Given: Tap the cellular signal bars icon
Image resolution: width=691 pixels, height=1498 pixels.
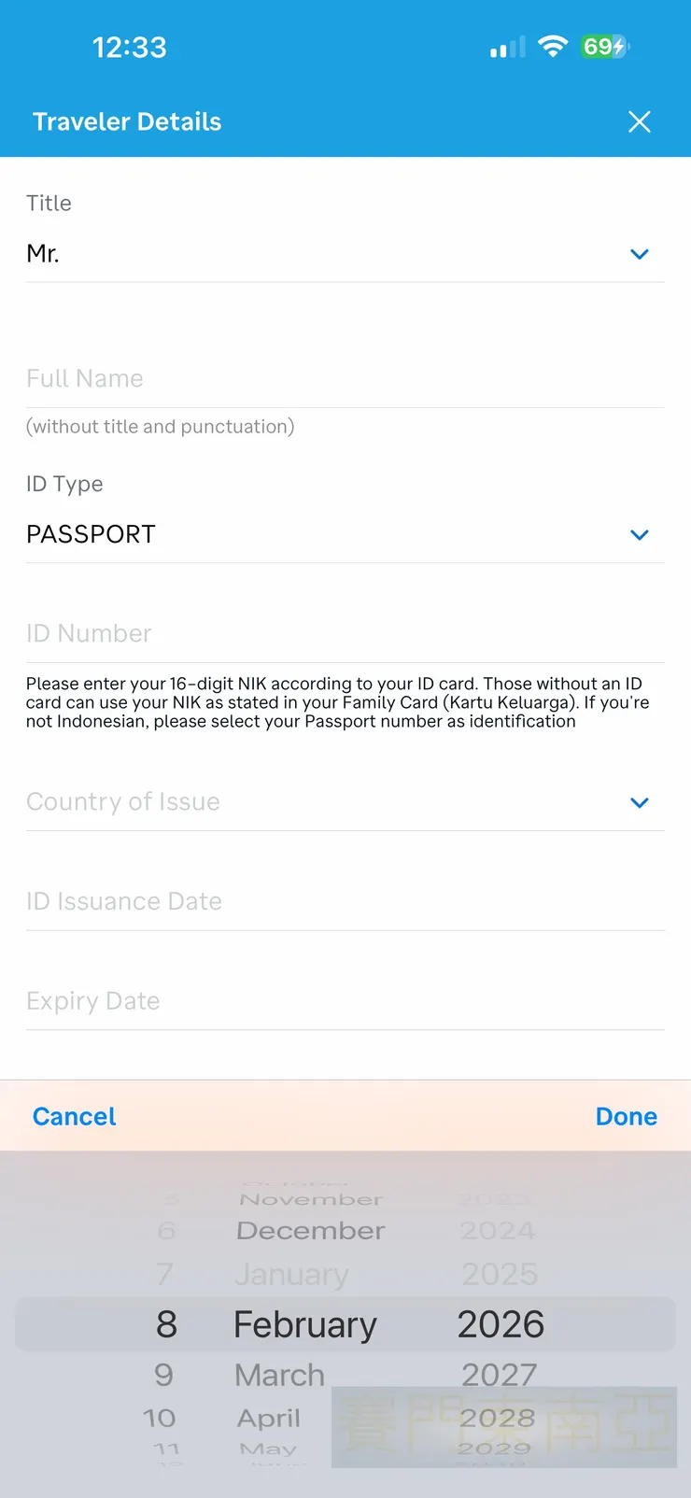Looking at the screenshot, I should [x=508, y=48].
